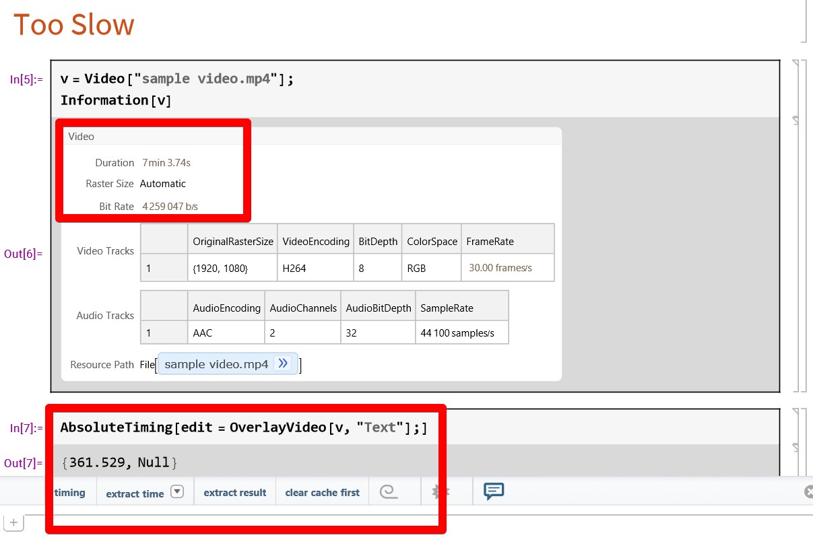Click the 'AudioBitDepth' column header
The width and height of the screenshot is (813, 554).
click(379, 308)
